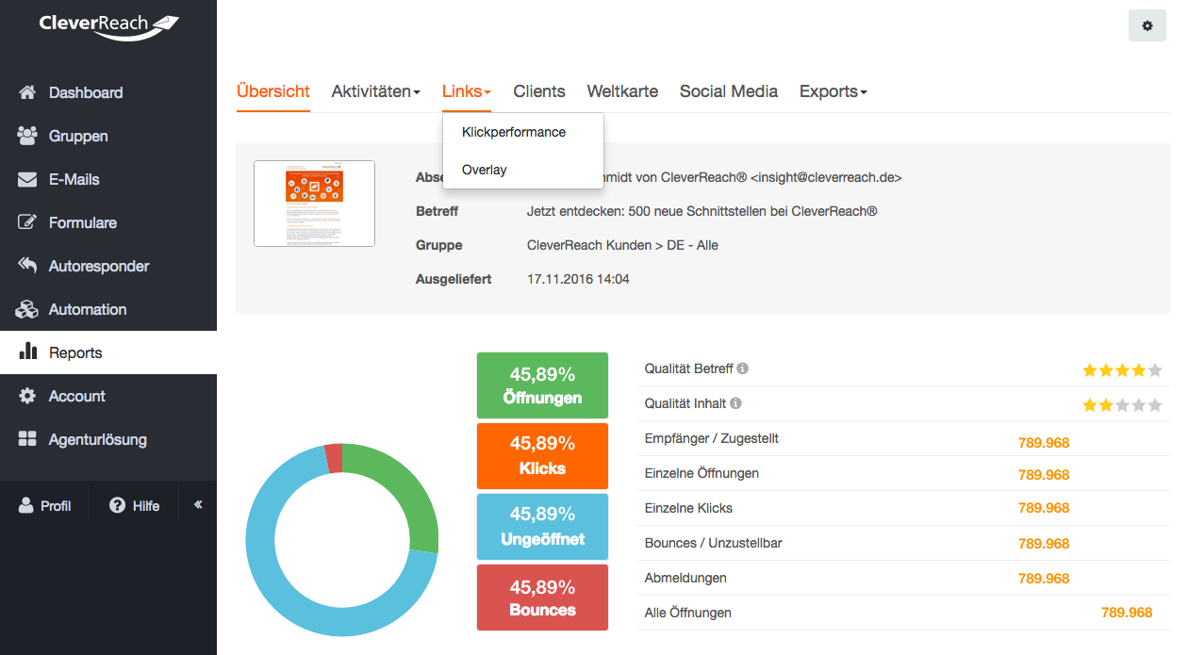
Task: Select Overlay from the Links menu
Action: (x=523, y=170)
